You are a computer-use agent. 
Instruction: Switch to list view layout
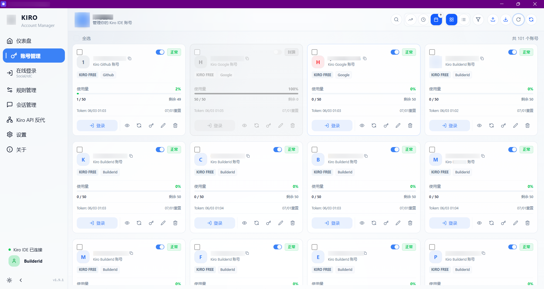point(464,20)
